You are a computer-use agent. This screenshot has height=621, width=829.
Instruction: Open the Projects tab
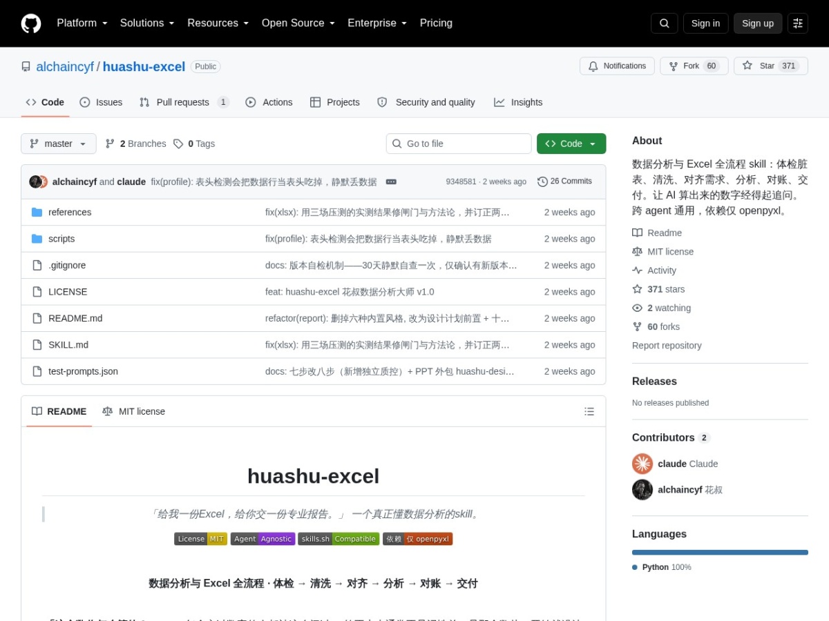(335, 102)
